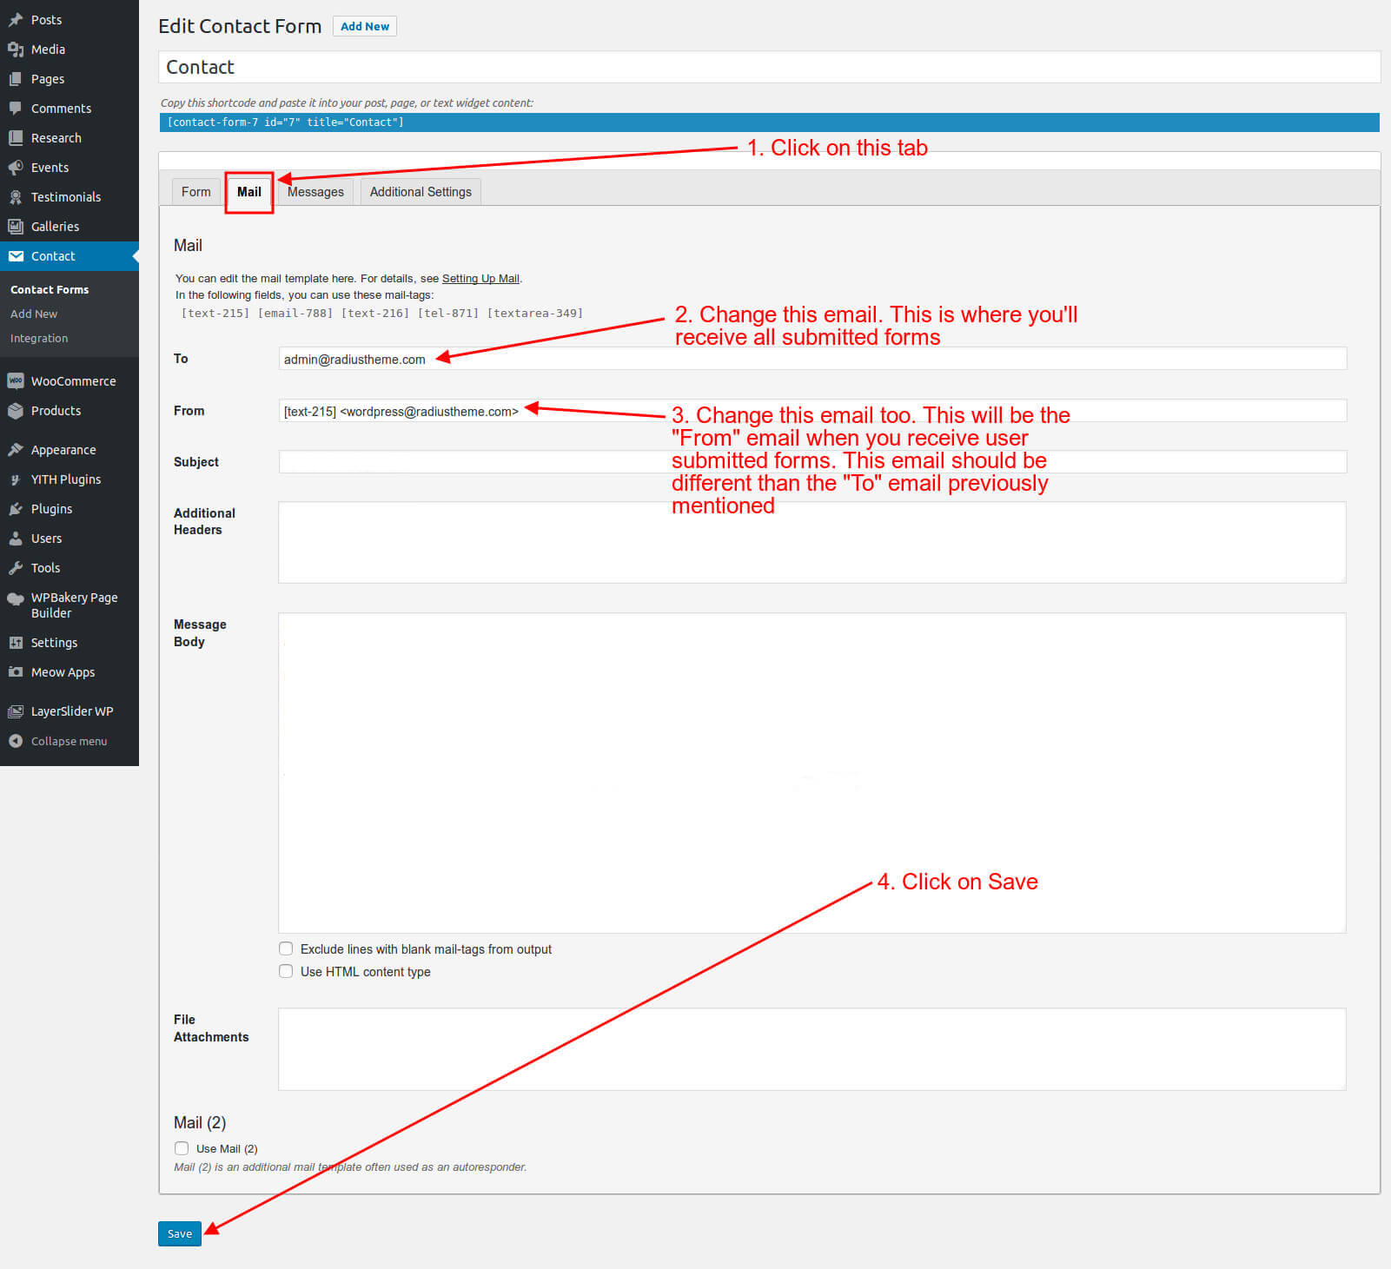This screenshot has width=1391, height=1269.
Task: Open the Appearance menu label
Action: pyautogui.click(x=63, y=450)
